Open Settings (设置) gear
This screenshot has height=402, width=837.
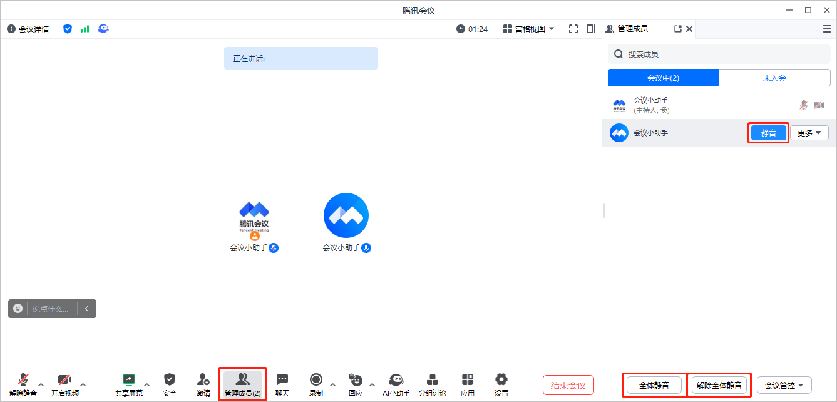pos(501,385)
